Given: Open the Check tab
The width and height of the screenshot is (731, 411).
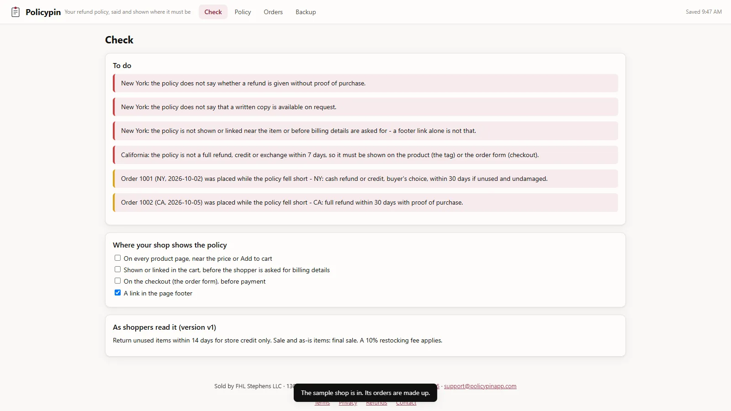Looking at the screenshot, I should click(x=213, y=12).
